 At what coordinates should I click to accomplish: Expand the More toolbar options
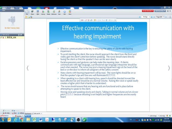click(70, 12)
